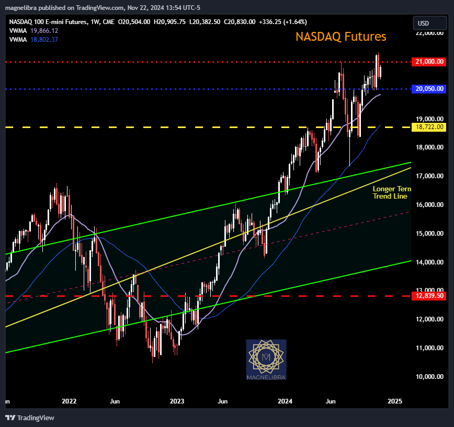Select the 18,722.00 yellow price label

[429, 127]
